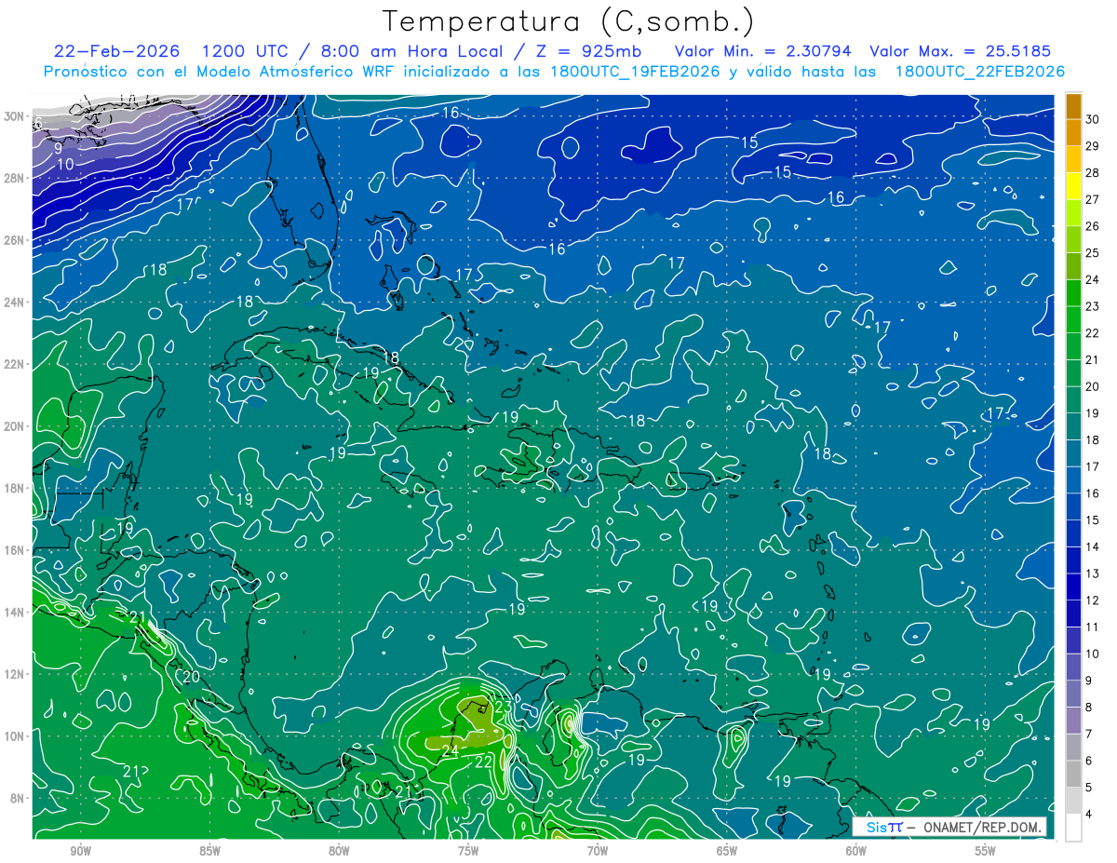The image size is (1117, 863).
Task: Click the color scale label "27"
Action: pos(1093,199)
